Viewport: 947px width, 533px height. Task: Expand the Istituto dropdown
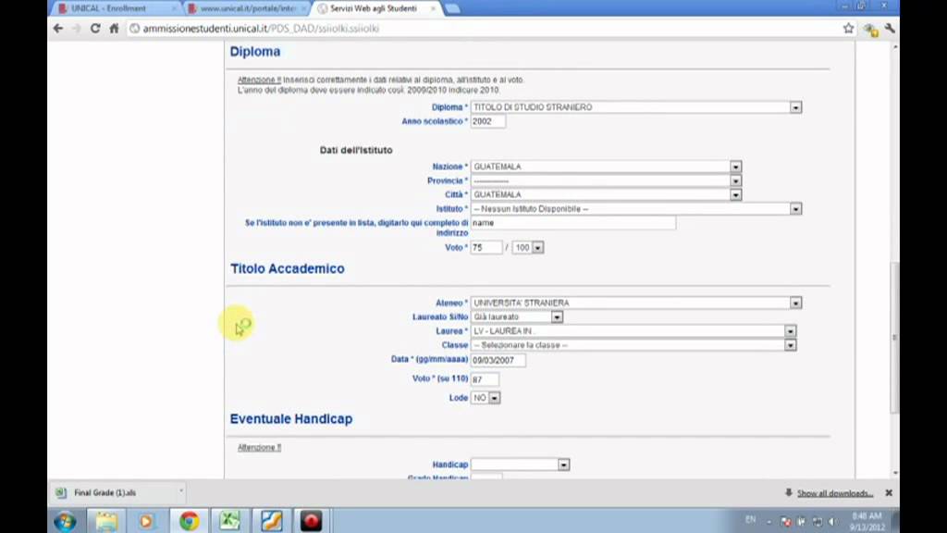pyautogui.click(x=636, y=208)
